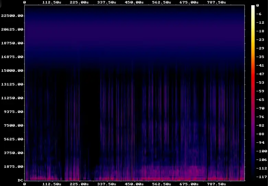Click the 1875.00 frequency axis label
Screen dimensions: 268x186
[x=13, y=166]
